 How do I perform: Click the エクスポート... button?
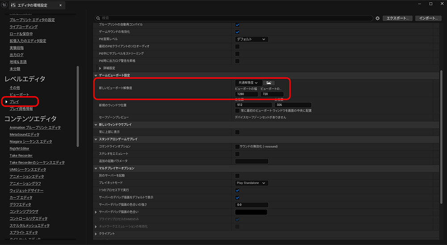click(x=397, y=18)
